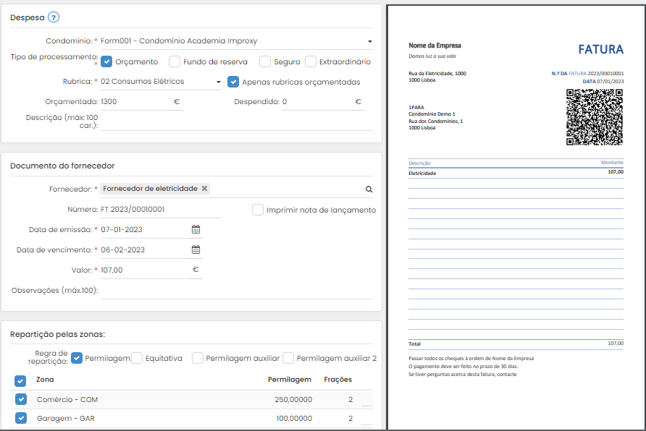Open the Data de emissão calendar picker
The height and width of the screenshot is (431, 646).
[x=196, y=229]
